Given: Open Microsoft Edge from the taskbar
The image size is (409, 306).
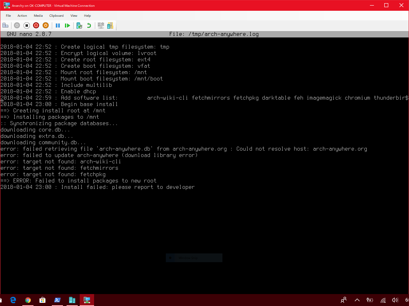Looking at the screenshot, I should click(x=13, y=300).
